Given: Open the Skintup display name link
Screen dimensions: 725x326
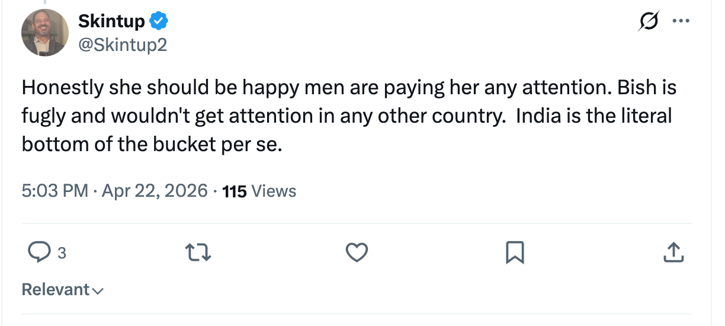Looking at the screenshot, I should point(112,22).
